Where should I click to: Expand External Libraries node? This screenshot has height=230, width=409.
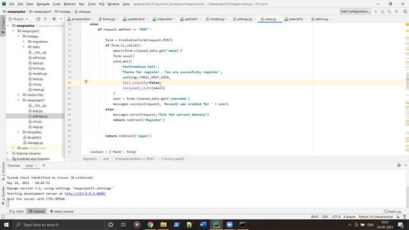coord(8,153)
